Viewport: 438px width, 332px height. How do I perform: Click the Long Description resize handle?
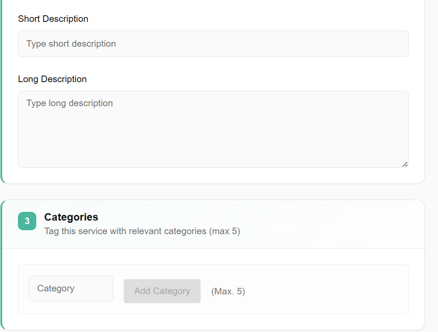(405, 164)
